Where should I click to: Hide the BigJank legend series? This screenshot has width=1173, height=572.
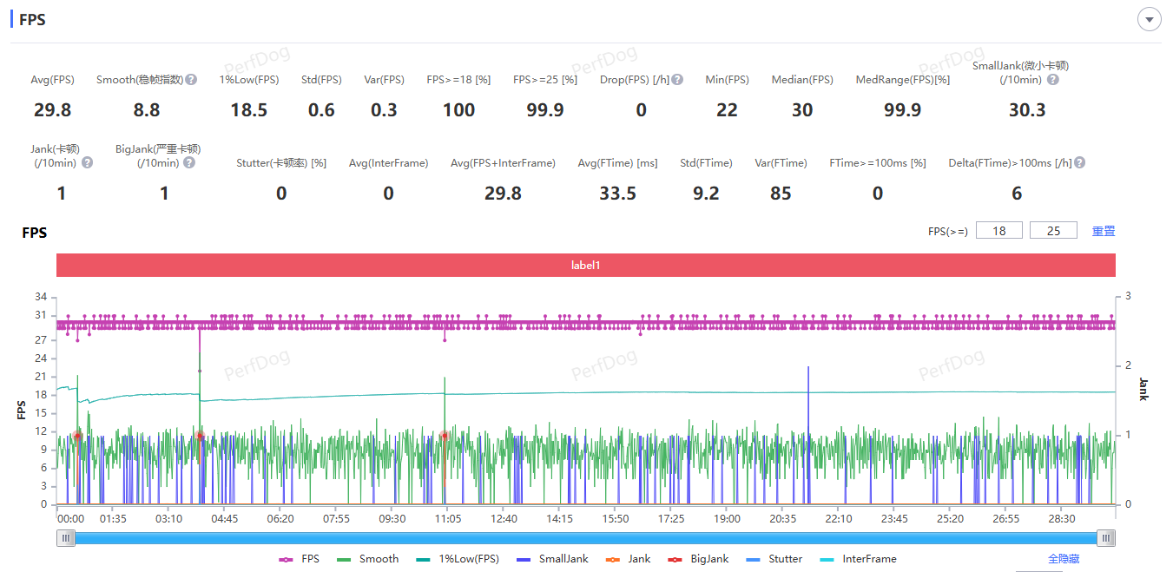(x=699, y=559)
